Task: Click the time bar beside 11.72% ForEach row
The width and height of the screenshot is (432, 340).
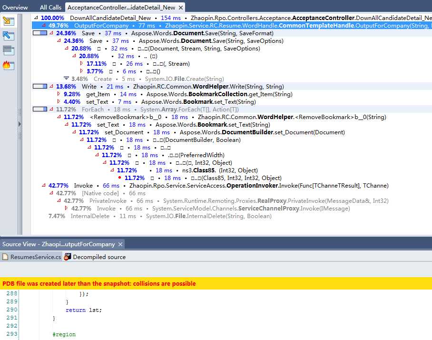Action: 40,109
